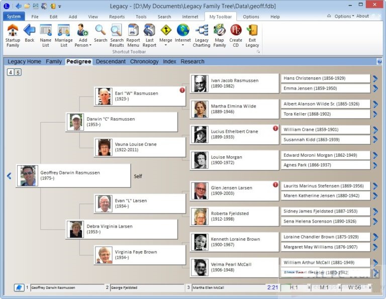The width and height of the screenshot is (386, 299).
Task: Click bookmark 2 field George Fjeldsted
Action: pyautogui.click(x=147, y=287)
